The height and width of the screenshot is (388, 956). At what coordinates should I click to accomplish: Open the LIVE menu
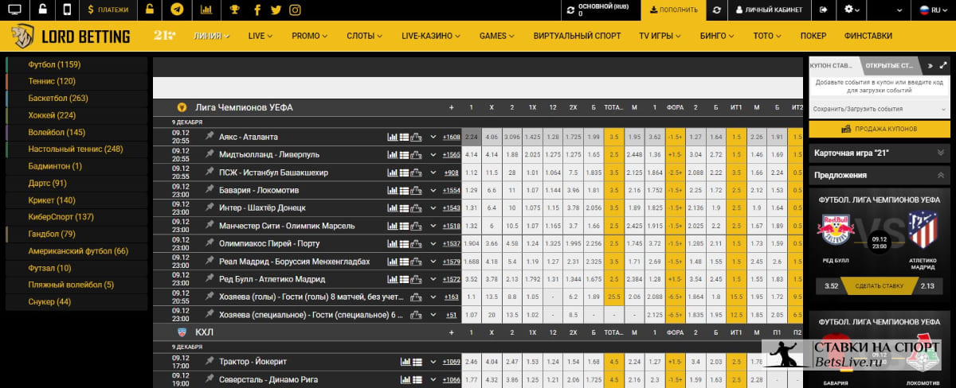pyautogui.click(x=261, y=36)
